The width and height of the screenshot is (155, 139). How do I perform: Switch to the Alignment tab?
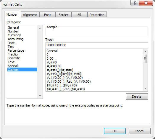point(30,15)
